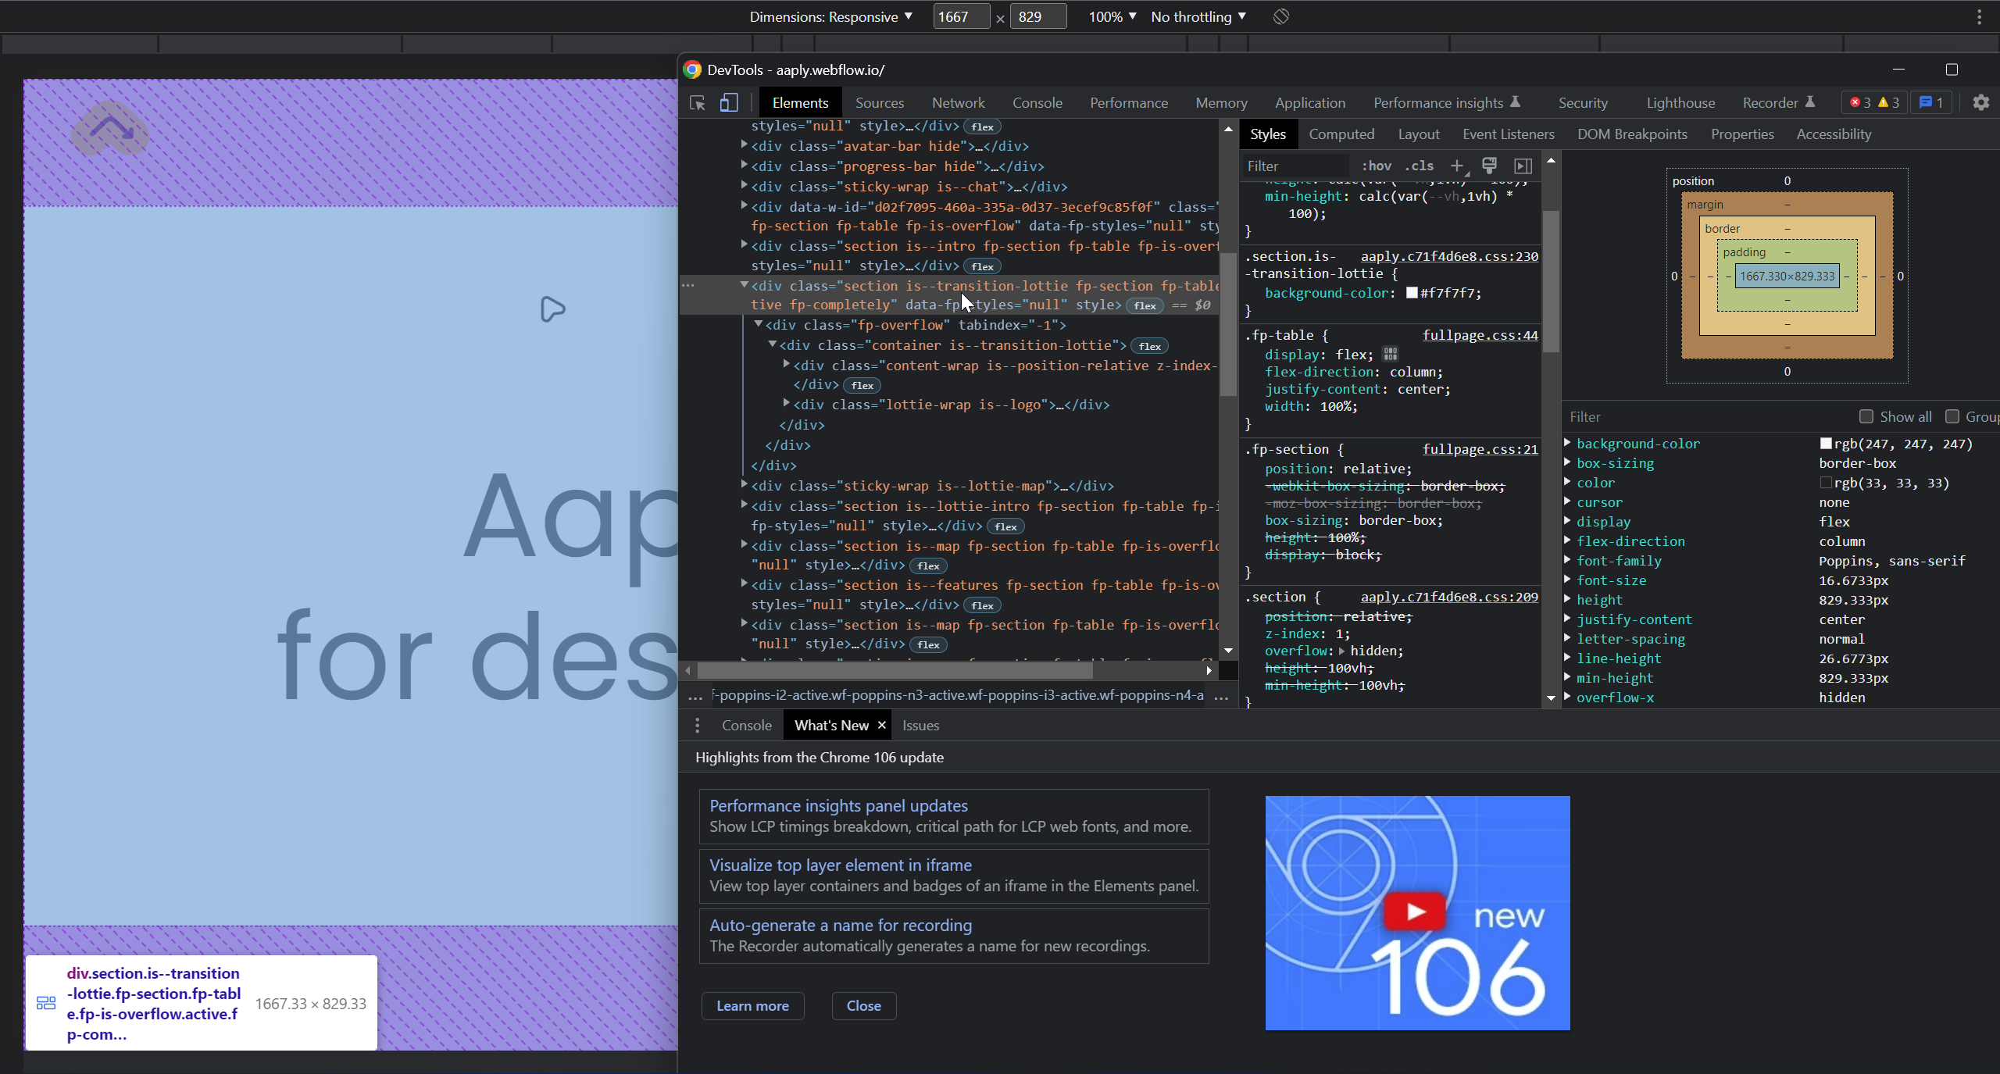Expand the sticky-wrap is--chat div node

point(745,186)
